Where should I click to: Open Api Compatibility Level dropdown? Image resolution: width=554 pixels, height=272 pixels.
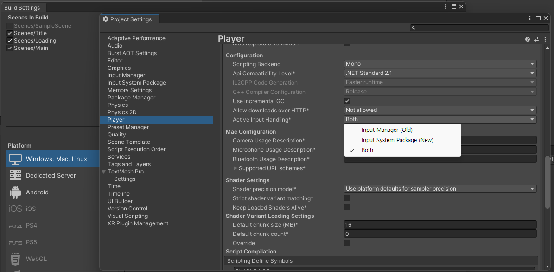click(440, 73)
